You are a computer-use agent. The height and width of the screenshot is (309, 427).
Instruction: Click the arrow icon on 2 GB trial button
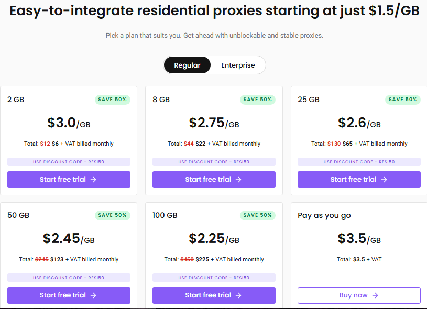[93, 180]
